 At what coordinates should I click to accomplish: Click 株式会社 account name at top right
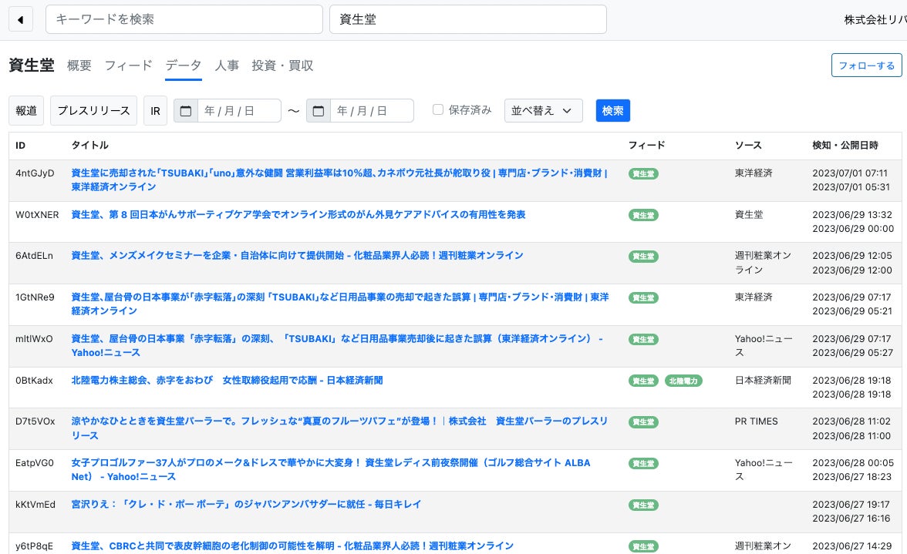(x=875, y=19)
